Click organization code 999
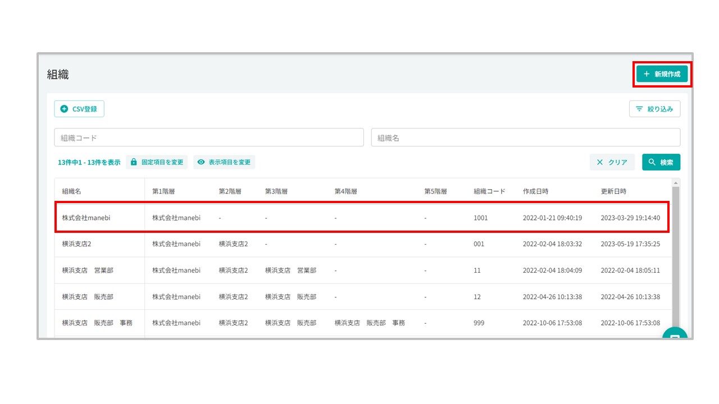This screenshot has width=719, height=404. 479,323
